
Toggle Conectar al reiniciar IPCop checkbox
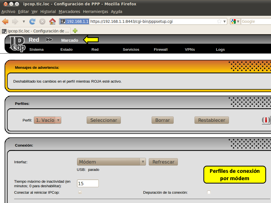tap(80, 192)
